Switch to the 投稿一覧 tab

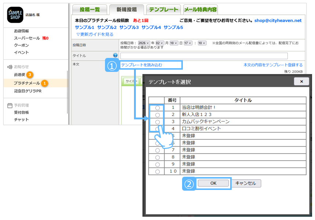pyautogui.click(x=90, y=9)
